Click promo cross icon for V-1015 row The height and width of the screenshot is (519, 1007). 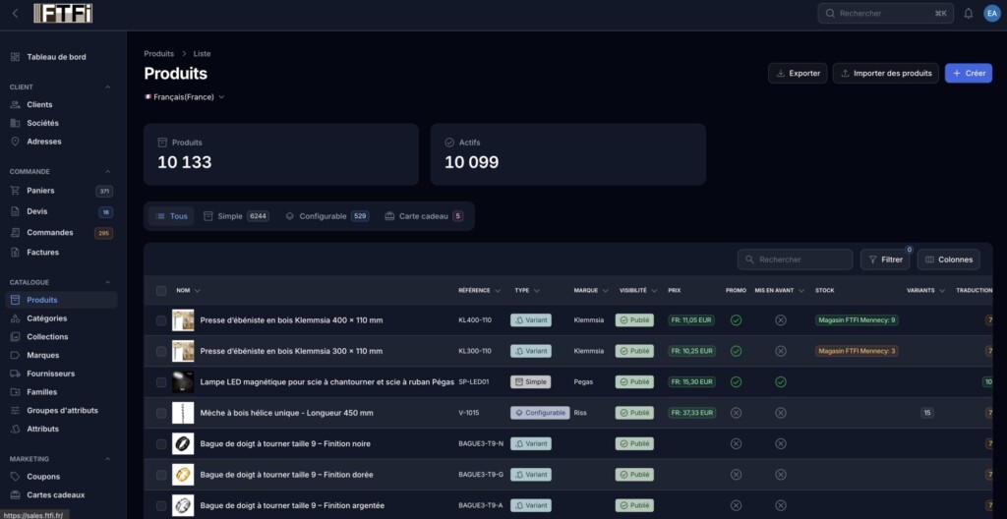[x=736, y=413]
